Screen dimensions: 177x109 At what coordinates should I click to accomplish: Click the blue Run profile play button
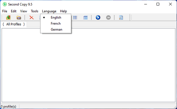(x=98, y=17)
